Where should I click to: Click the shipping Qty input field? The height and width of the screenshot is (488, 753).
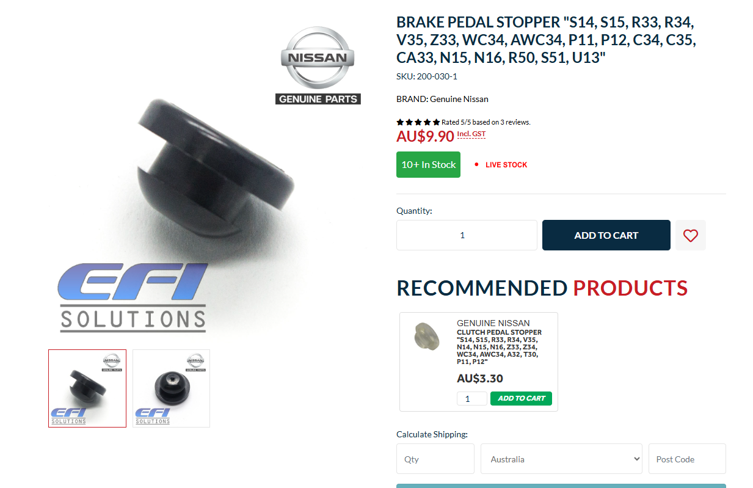[x=435, y=459]
